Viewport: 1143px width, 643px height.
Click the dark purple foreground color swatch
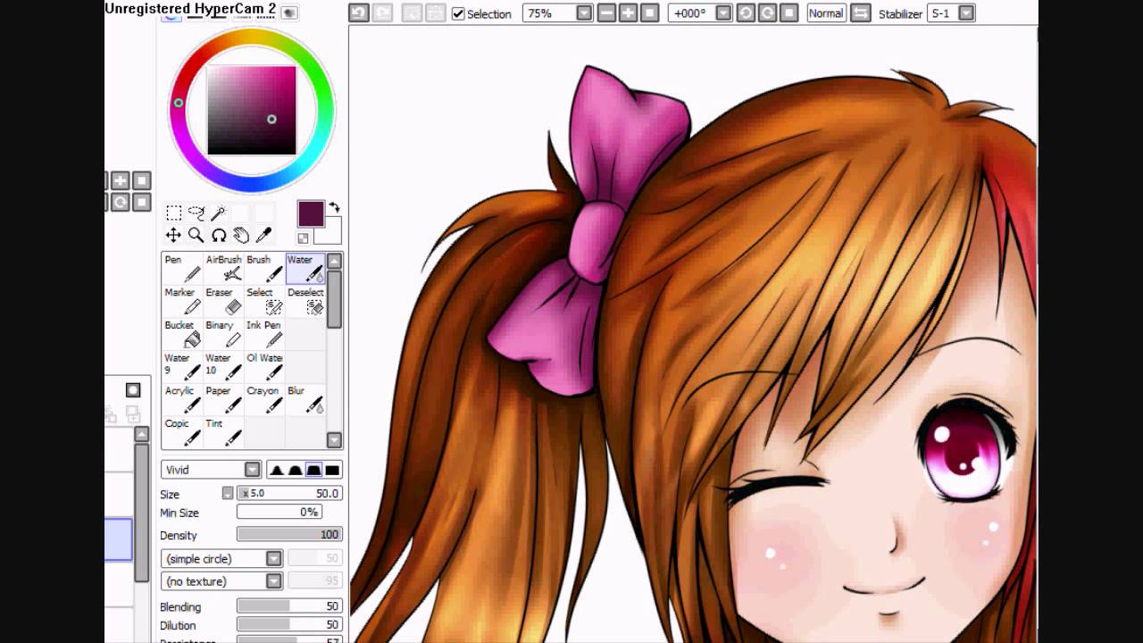310,213
